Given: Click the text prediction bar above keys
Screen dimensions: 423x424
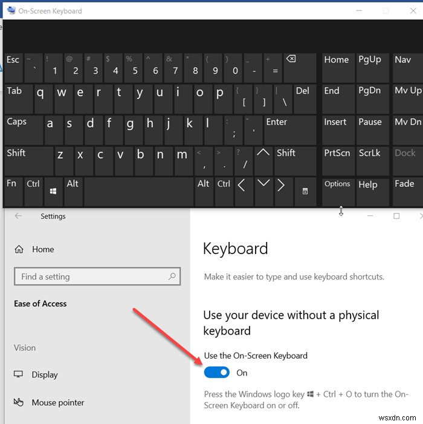Looking at the screenshot, I should [213, 36].
